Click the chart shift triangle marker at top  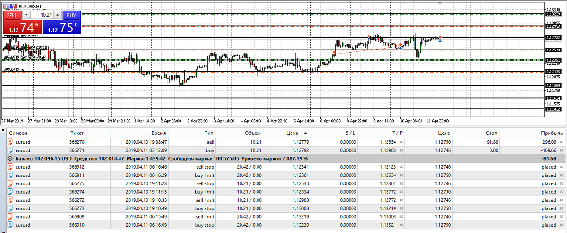pos(441,3)
